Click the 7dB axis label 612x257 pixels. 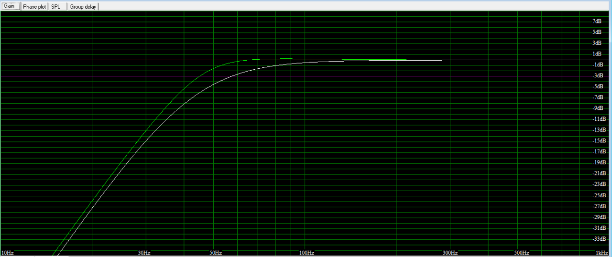coord(597,21)
